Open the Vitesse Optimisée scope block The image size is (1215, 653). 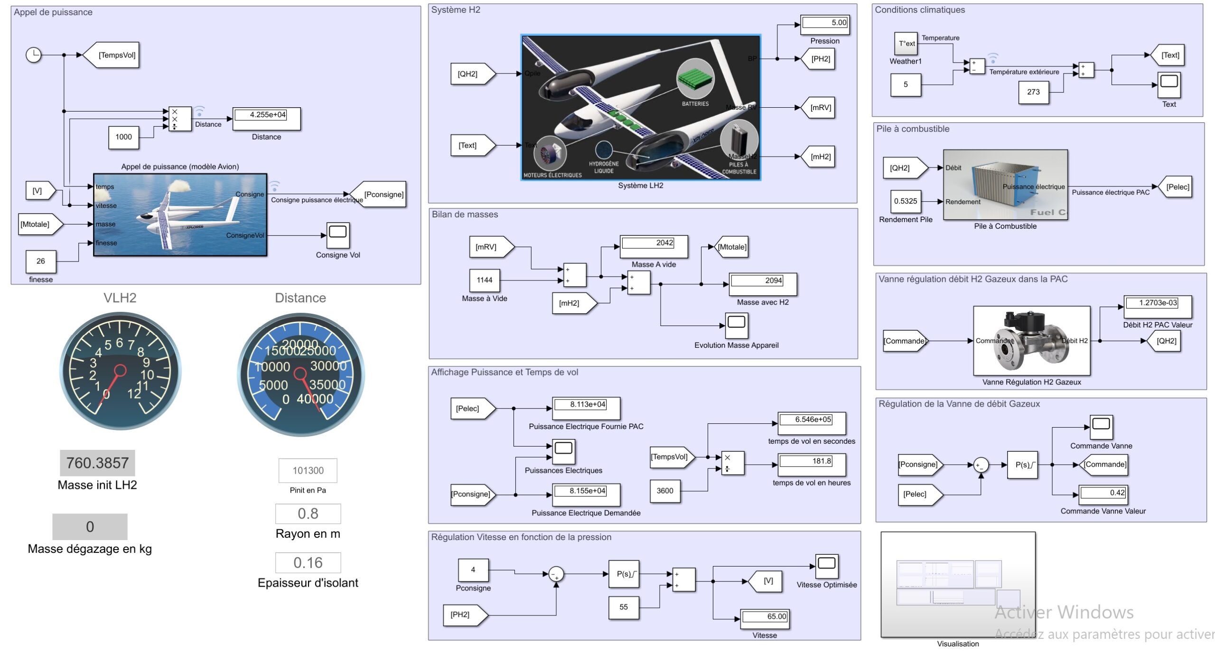826,566
